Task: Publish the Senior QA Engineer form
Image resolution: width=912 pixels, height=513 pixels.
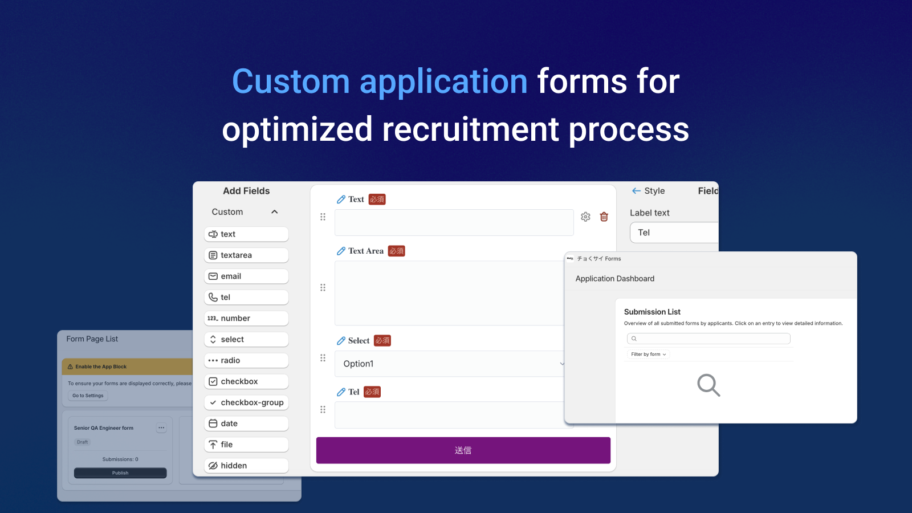Action: 120,473
